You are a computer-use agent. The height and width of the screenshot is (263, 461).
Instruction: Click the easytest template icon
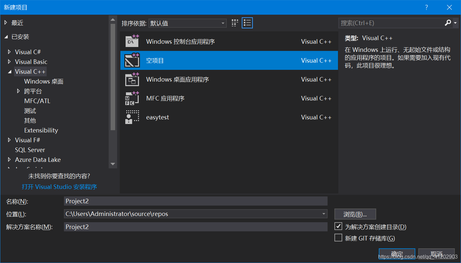point(132,117)
